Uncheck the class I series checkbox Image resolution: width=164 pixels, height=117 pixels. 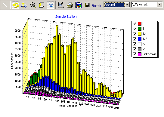(x=135, y=23)
